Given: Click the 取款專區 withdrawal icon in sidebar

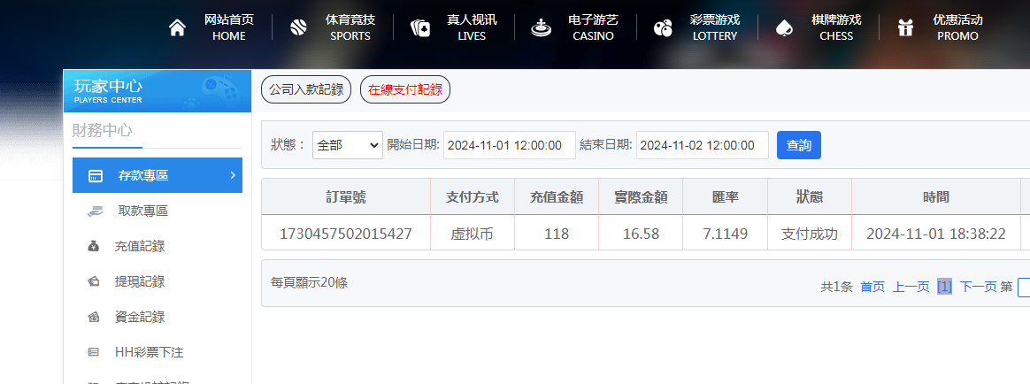Looking at the screenshot, I should point(95,211).
